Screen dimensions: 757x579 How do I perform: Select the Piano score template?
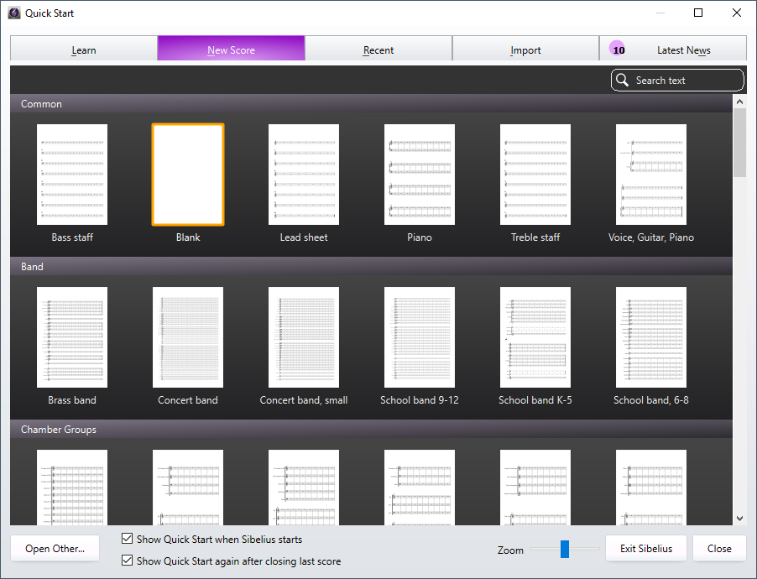pyautogui.click(x=420, y=175)
